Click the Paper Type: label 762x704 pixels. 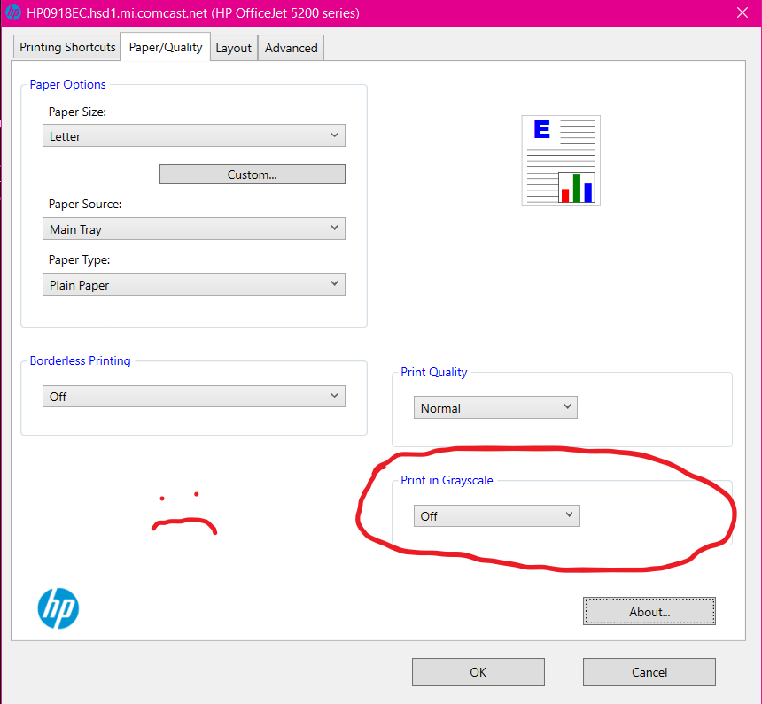(79, 260)
